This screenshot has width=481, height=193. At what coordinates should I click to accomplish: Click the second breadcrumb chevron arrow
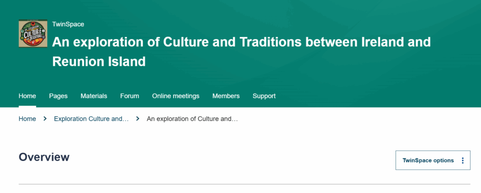138,119
